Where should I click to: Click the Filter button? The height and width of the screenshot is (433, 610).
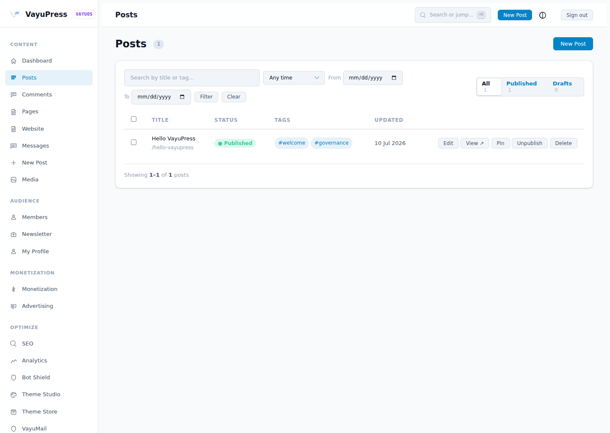point(206,97)
